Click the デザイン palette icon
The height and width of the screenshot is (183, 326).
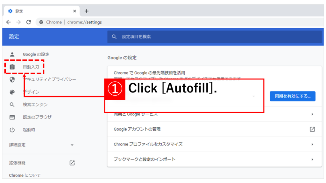click(12, 92)
